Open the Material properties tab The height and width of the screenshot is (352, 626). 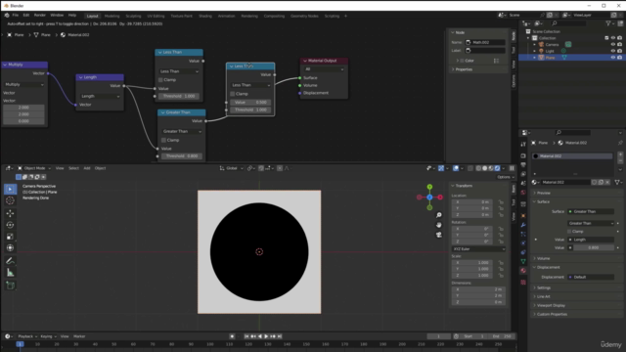[523, 271]
